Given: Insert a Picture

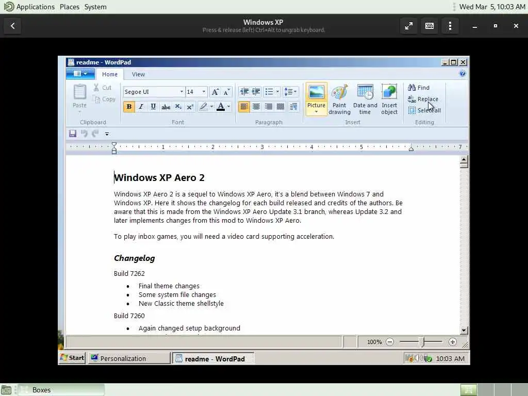Looking at the screenshot, I should click(316, 95).
